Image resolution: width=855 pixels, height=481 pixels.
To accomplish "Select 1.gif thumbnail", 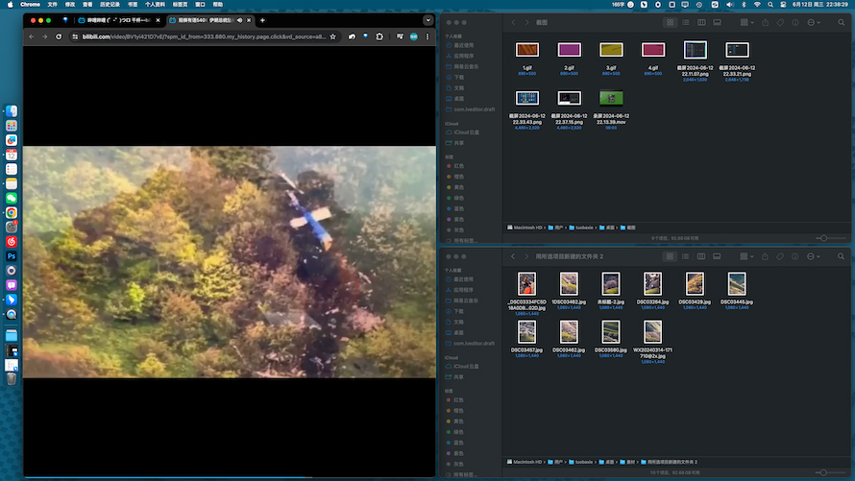I will tap(527, 50).
